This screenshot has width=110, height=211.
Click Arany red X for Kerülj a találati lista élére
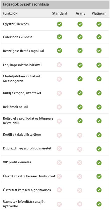[x=80, y=135]
